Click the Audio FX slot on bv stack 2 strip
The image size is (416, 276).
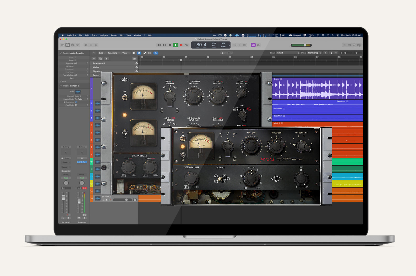(66, 163)
